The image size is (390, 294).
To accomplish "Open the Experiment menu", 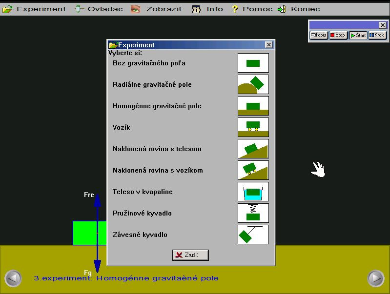I will (41, 9).
